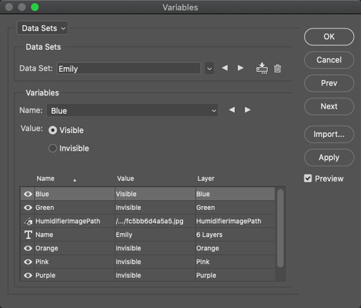The image size is (361, 308).
Task: Click the Apply button
Action: (x=329, y=158)
